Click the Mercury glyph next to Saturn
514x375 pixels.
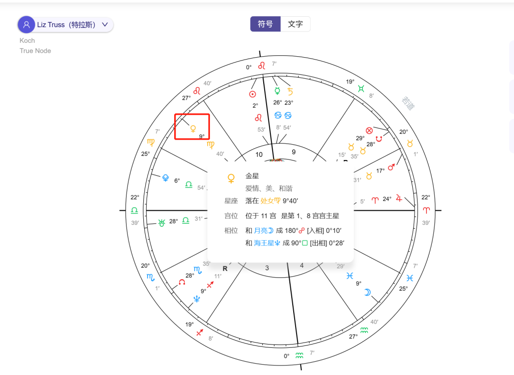[x=277, y=90]
